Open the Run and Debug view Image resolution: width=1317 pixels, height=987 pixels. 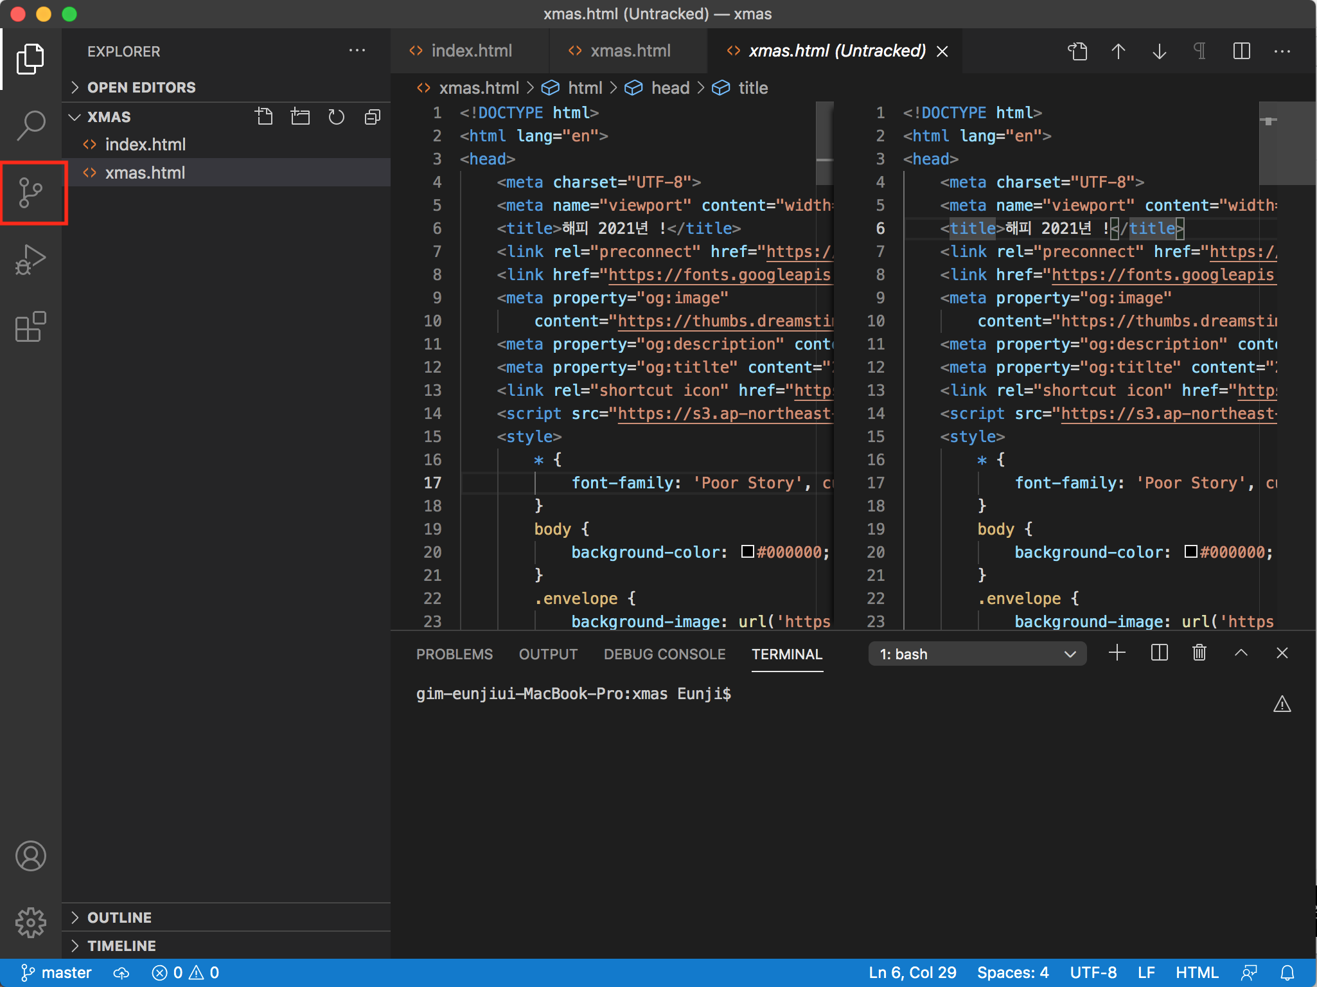coord(30,260)
